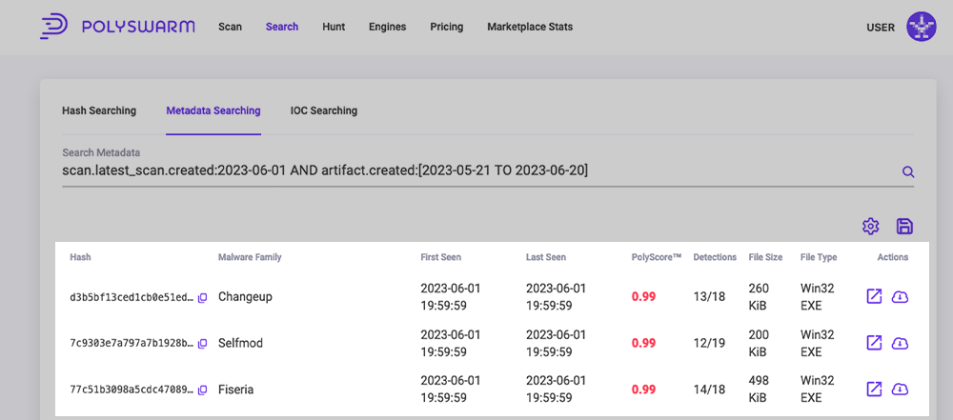Sort by Malware Family column header
Screen dimensions: 953x420
(250, 257)
